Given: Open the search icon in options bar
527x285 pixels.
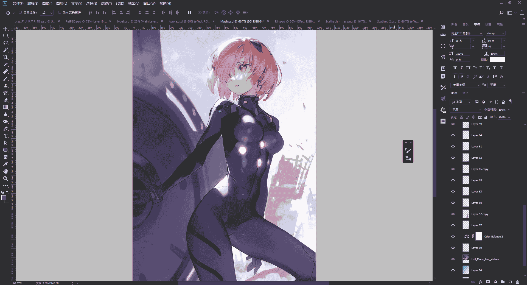Looking at the screenshot, I should pos(501,13).
